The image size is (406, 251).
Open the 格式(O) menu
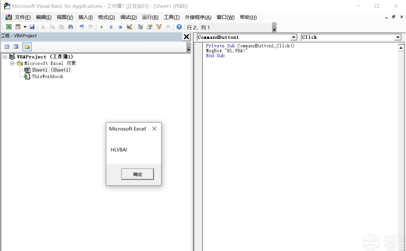(106, 17)
